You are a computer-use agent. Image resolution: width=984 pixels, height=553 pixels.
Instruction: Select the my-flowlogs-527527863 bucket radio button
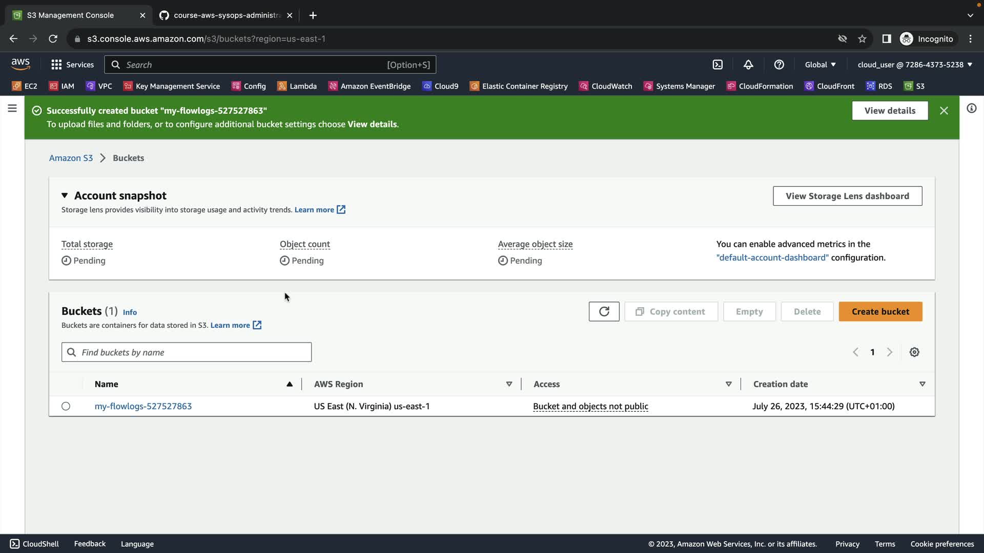pos(66,406)
